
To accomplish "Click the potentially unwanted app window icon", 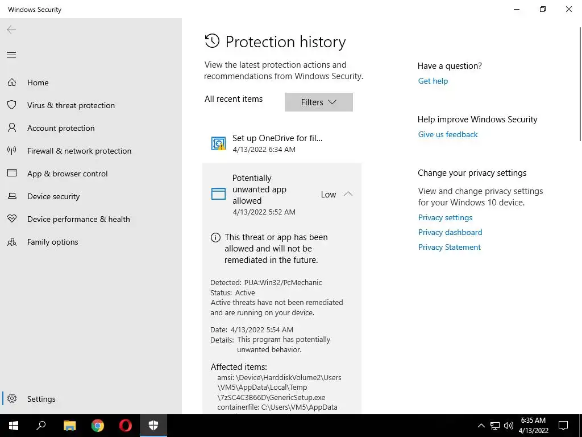I will pos(218,194).
